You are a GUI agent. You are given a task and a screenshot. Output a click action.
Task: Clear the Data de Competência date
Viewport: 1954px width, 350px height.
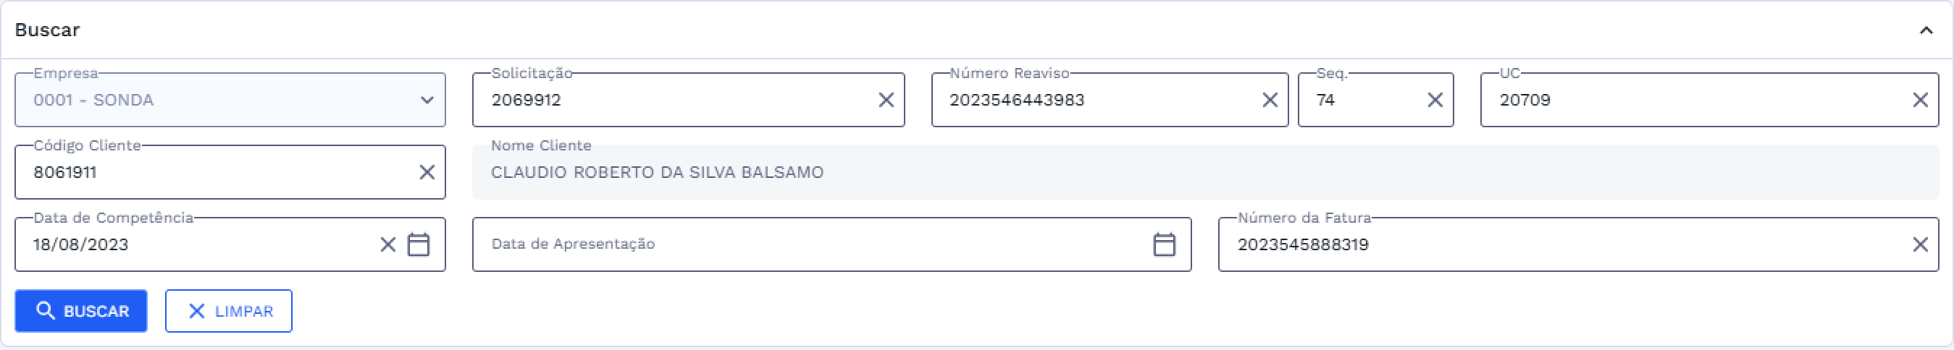[x=387, y=244]
